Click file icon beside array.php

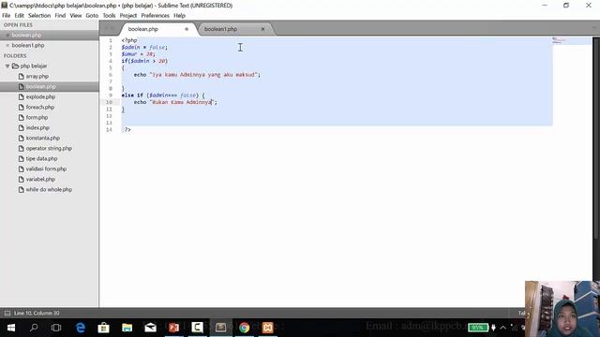point(22,77)
